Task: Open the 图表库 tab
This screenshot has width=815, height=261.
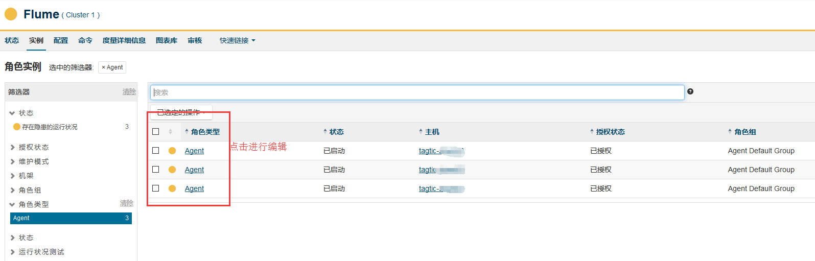Action: pos(167,40)
